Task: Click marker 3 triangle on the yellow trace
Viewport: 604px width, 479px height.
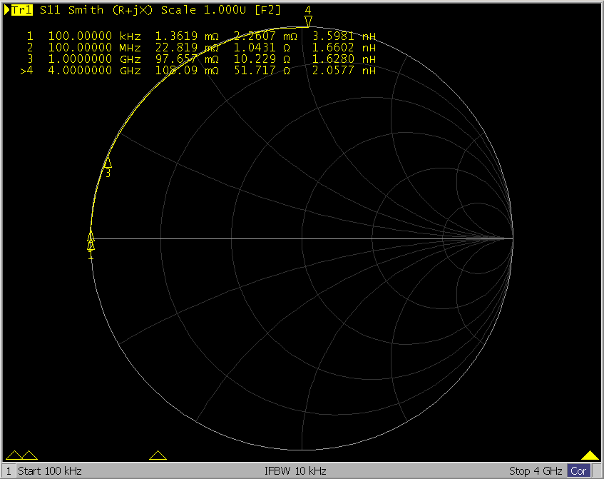Action: [108, 163]
